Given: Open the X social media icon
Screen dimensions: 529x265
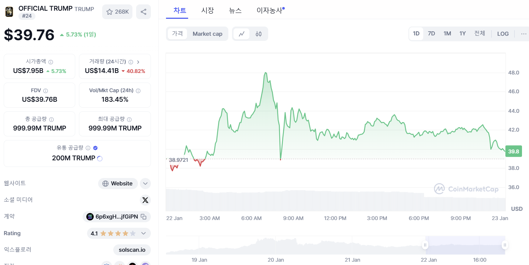Looking at the screenshot, I should pos(145,200).
